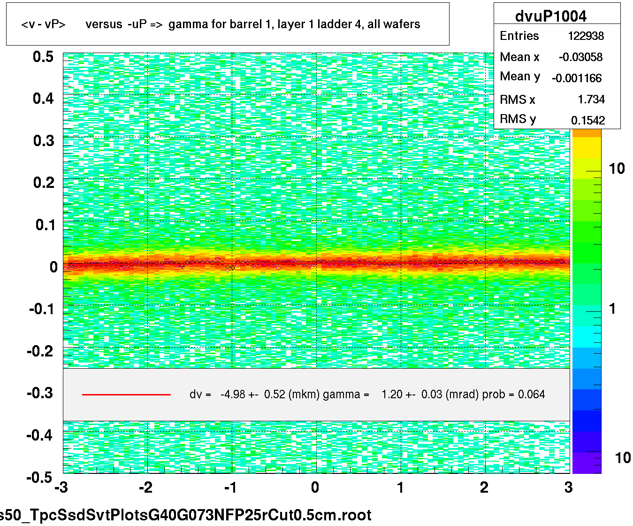Click the yellow band of the color palette
This screenshot has height=526, width=633.
click(x=587, y=148)
